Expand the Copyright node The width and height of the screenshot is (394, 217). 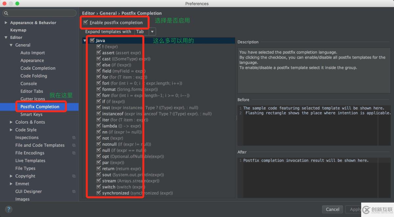click(11, 176)
